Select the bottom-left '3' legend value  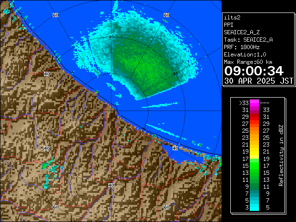pyautogui.click(x=247, y=208)
